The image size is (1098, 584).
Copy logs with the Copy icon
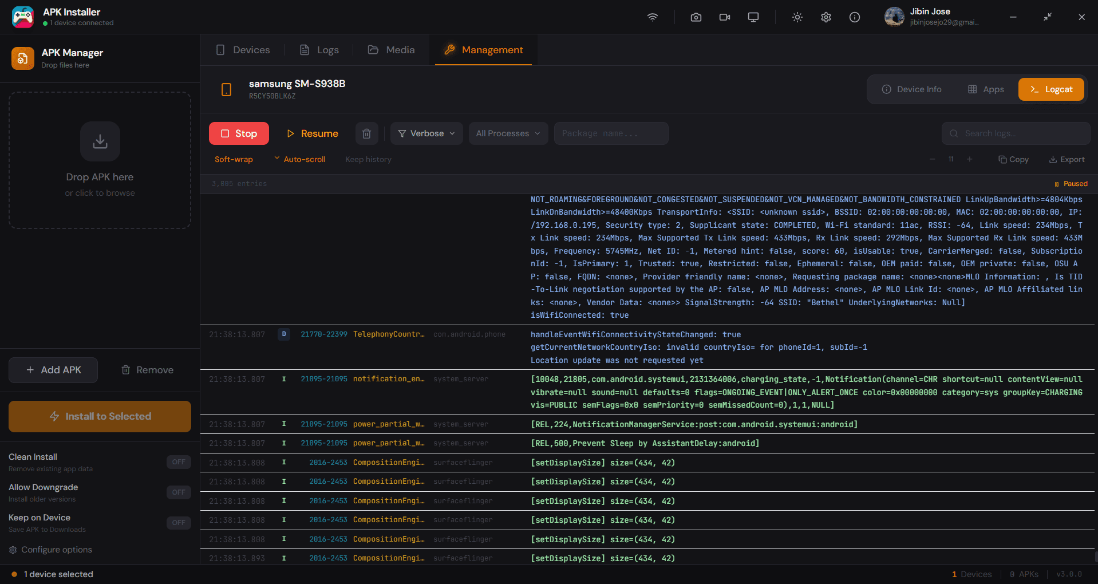pos(1013,159)
